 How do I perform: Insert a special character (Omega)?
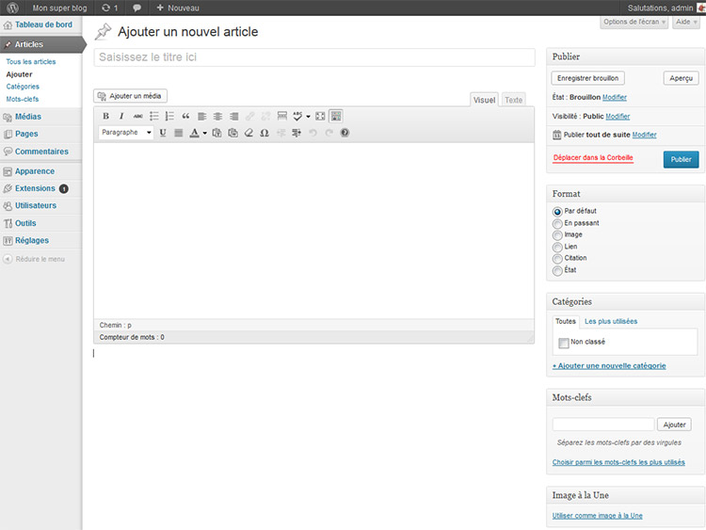(x=265, y=133)
